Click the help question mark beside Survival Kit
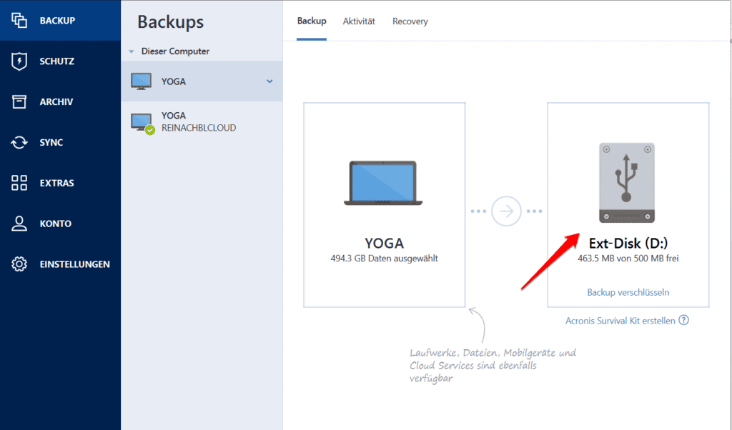This screenshot has width=732, height=430. coord(683,320)
